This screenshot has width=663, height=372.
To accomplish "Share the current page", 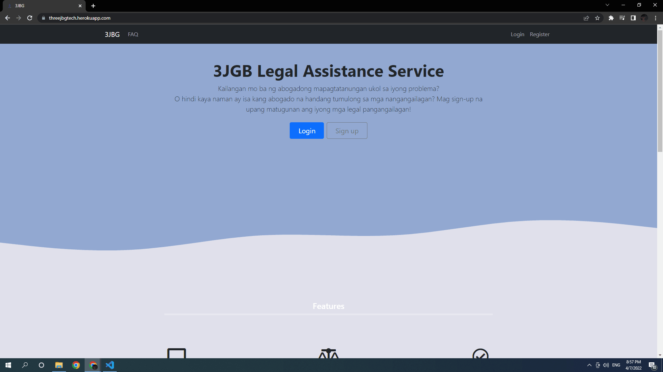I will [x=586, y=18].
